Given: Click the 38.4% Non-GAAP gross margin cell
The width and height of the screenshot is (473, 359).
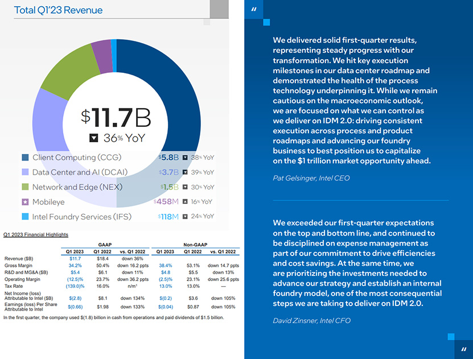Looking at the screenshot, I should [x=166, y=266].
